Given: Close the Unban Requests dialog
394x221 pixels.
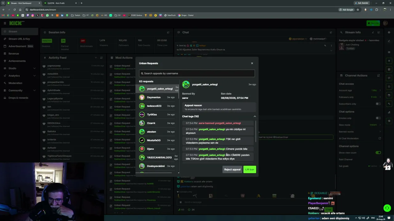Looking at the screenshot, I should pyautogui.click(x=252, y=63).
